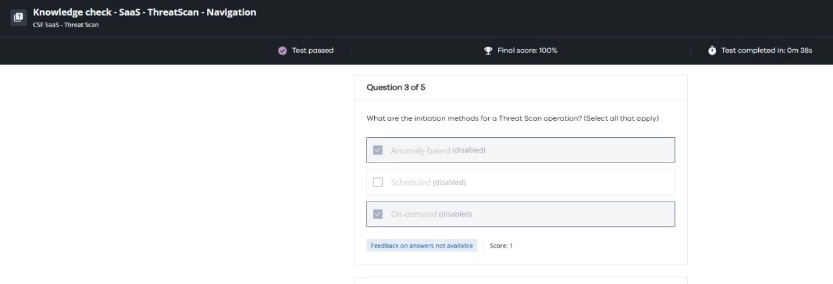Screen dimensions: 833x284
Task: Click the Score: 1 label
Action: click(501, 246)
